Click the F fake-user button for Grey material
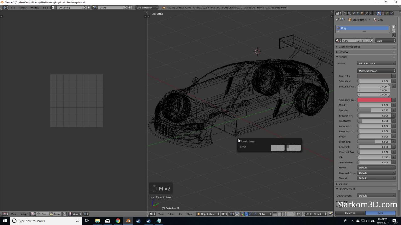This screenshot has height=225, width=401. 362,41
